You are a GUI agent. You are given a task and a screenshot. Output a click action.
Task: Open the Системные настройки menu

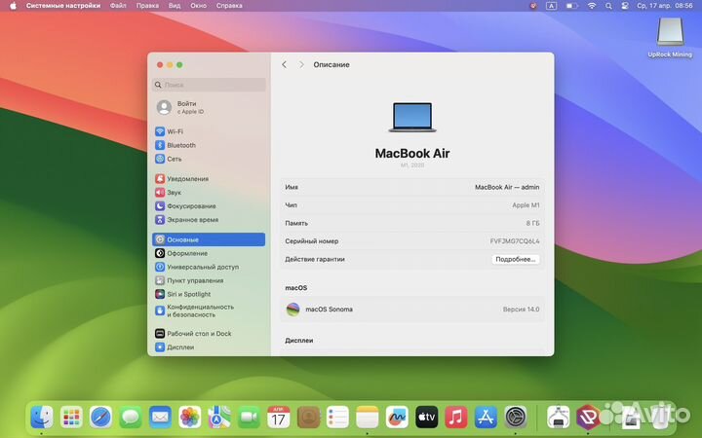click(x=63, y=6)
